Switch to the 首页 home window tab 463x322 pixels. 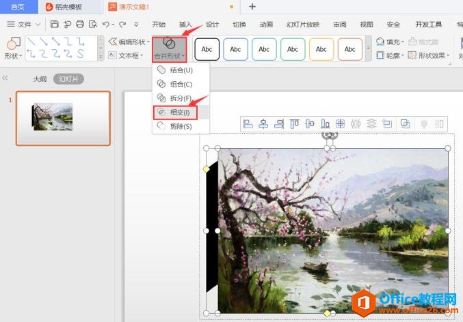[18, 7]
